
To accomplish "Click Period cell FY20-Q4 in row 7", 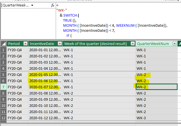I will pyautogui.click(x=17, y=87).
